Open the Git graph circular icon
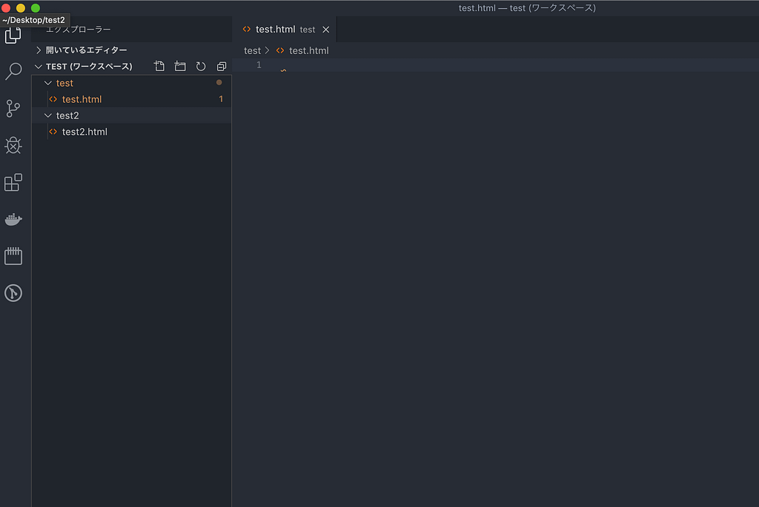 coord(13,293)
